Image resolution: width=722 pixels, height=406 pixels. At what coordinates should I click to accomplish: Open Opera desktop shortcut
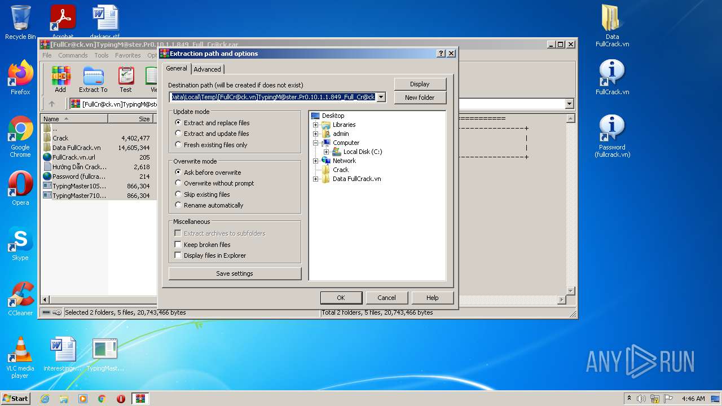[x=20, y=188]
